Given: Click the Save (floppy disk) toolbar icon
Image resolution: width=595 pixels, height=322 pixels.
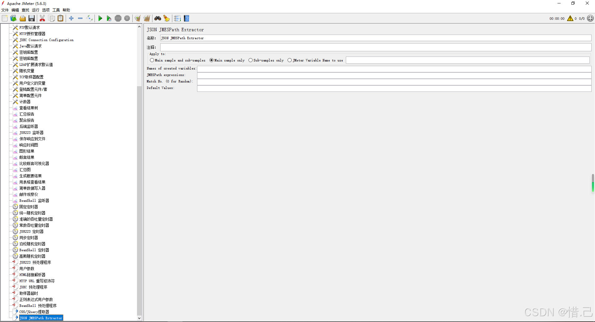Looking at the screenshot, I should coord(32,19).
